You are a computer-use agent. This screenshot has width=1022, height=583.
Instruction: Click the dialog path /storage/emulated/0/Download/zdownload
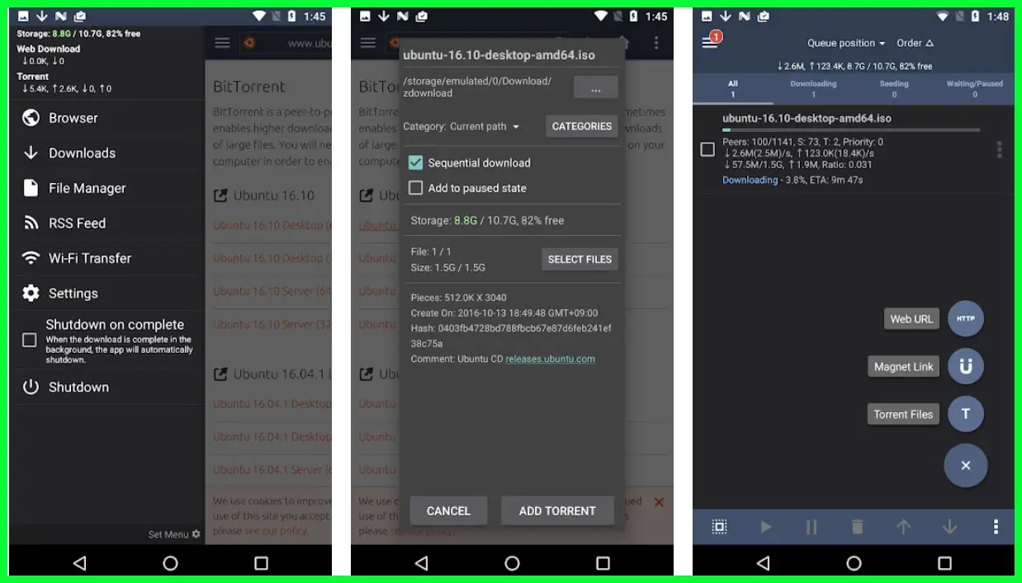(x=477, y=87)
